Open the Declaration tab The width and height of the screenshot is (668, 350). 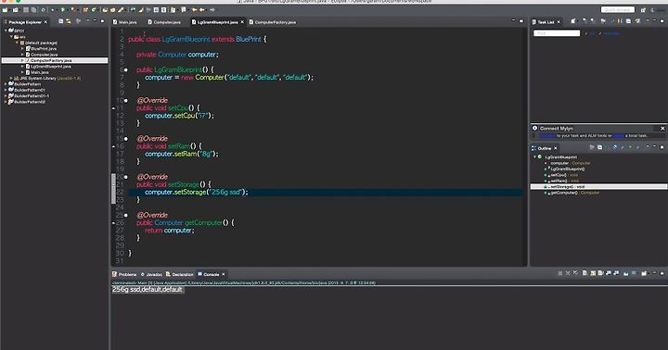pos(179,274)
